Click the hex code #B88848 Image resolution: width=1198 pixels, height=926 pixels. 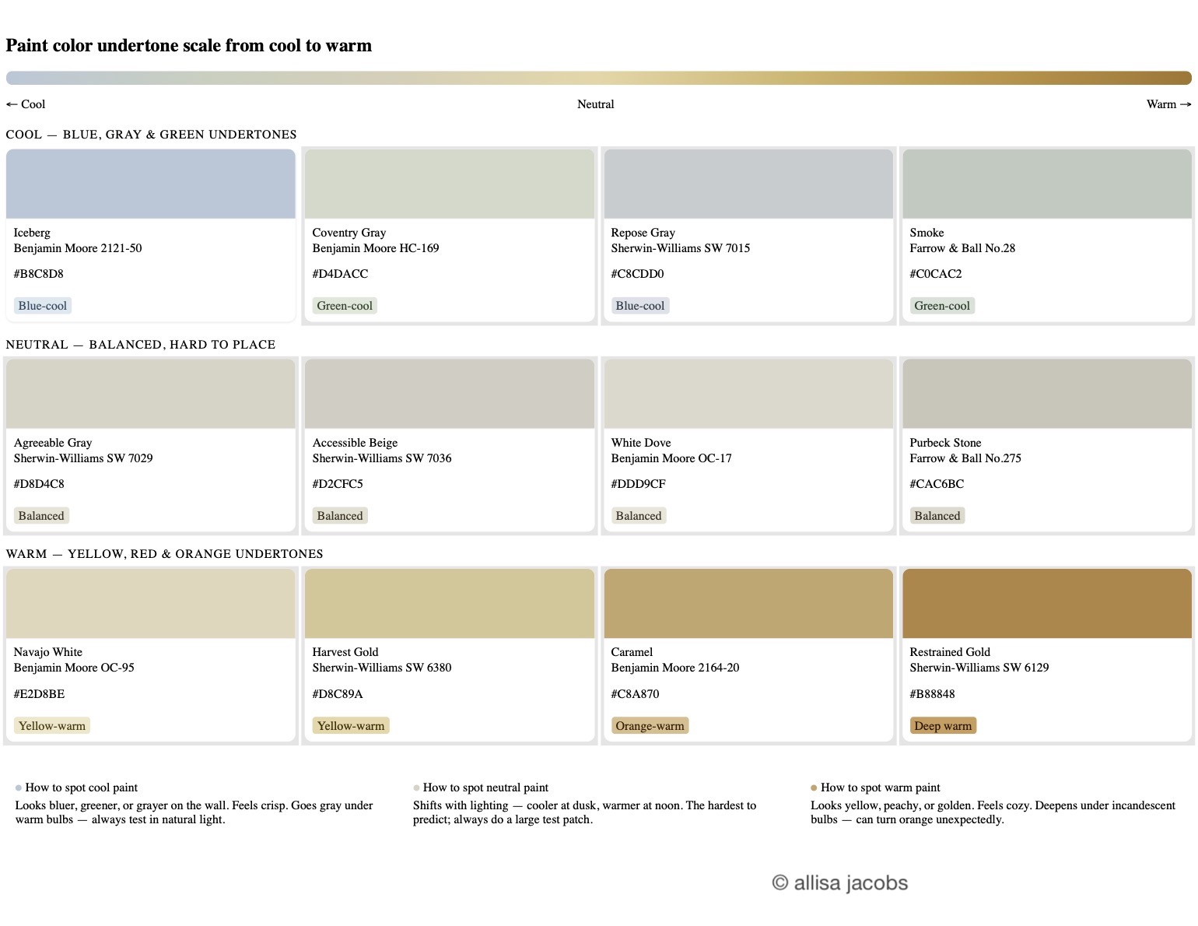pyautogui.click(x=932, y=694)
